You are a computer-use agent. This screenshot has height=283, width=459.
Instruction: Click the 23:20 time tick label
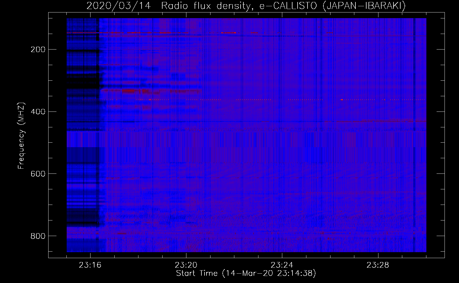coord(186,265)
